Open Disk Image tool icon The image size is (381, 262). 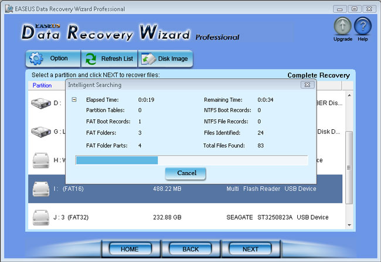point(148,59)
